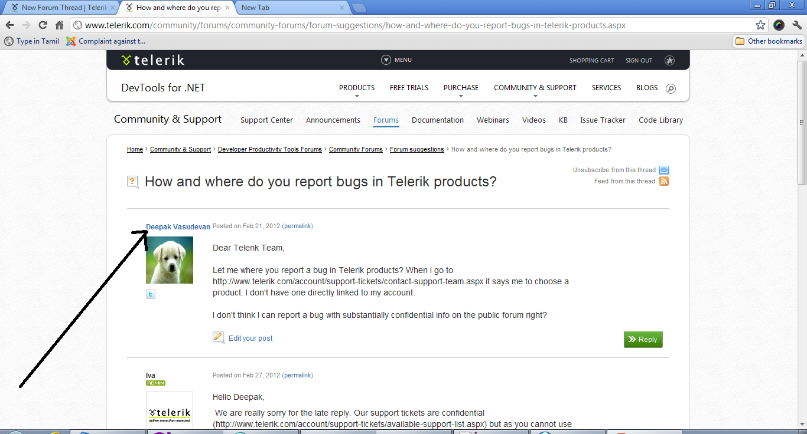Image resolution: width=807 pixels, height=434 pixels.
Task: Open the SERVICES menu item
Action: pyautogui.click(x=607, y=88)
